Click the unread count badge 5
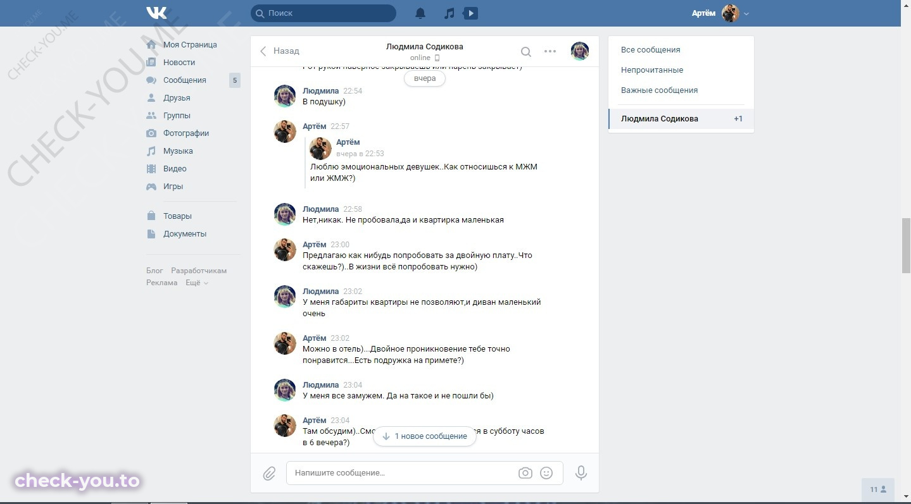The width and height of the screenshot is (911, 504). click(235, 80)
